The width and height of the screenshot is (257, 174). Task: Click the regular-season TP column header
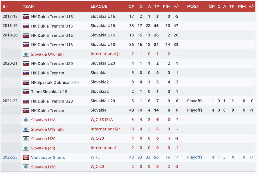(x=157, y=7)
